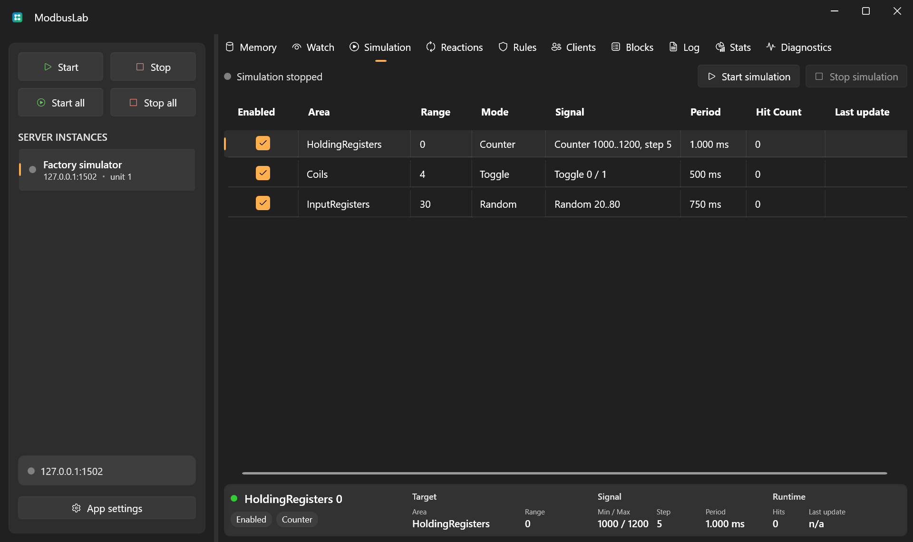Click the square icon in Stop simulation

point(819,77)
